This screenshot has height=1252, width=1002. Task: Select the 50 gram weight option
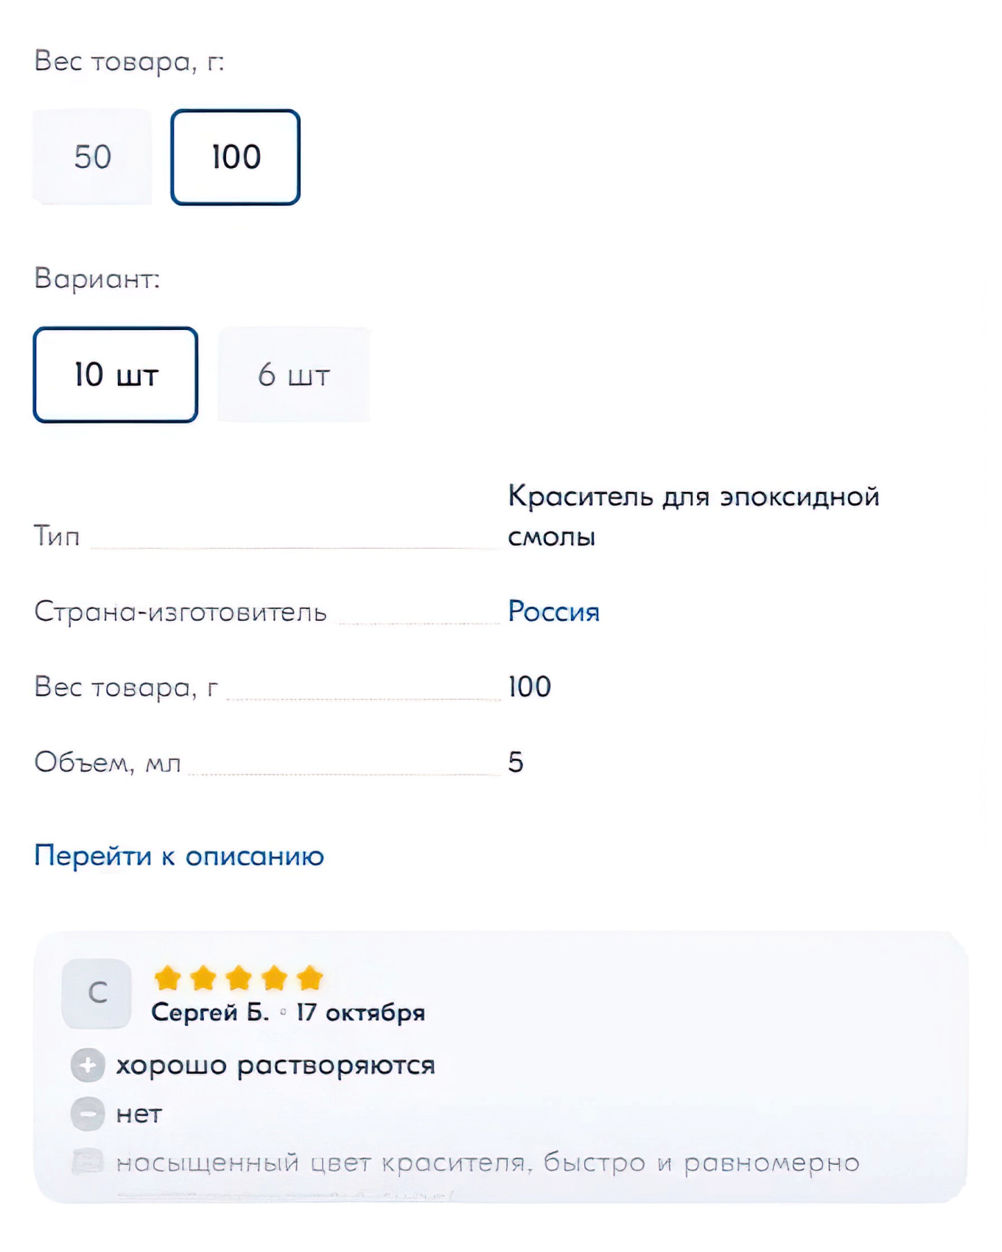91,155
